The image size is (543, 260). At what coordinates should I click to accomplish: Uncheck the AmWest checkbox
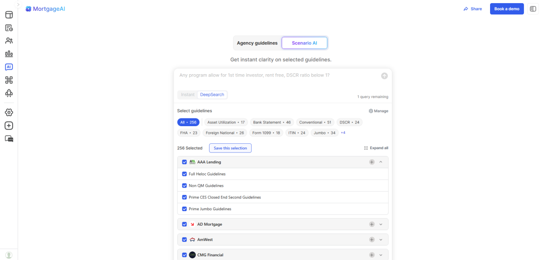(x=184, y=240)
